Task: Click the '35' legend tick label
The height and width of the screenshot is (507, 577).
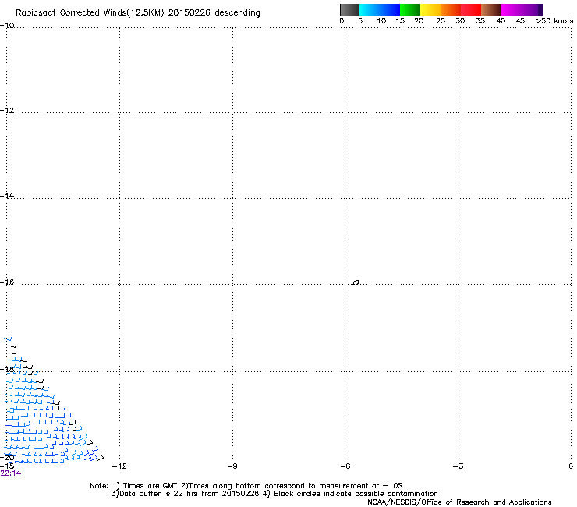Action: [x=480, y=21]
